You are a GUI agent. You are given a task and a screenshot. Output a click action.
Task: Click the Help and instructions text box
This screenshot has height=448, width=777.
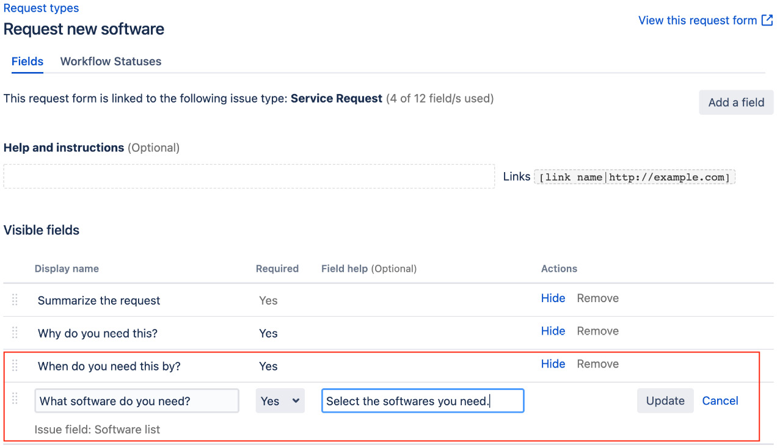[x=249, y=176]
